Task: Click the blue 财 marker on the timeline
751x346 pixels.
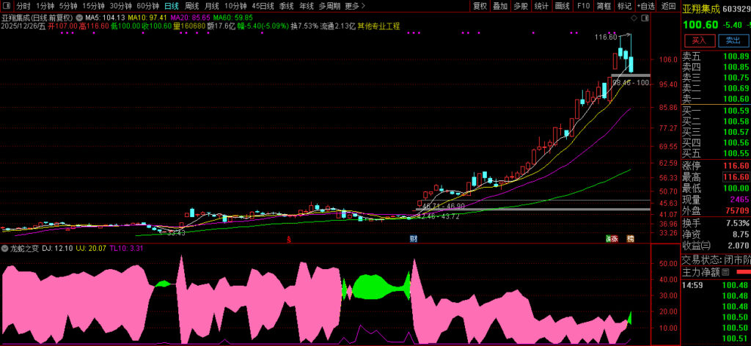Action: [x=414, y=239]
